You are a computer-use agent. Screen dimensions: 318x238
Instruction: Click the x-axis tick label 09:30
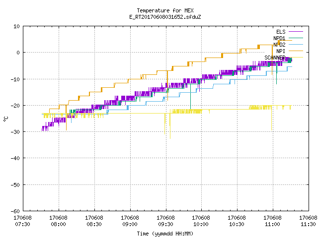pyautogui.click(x=165, y=224)
